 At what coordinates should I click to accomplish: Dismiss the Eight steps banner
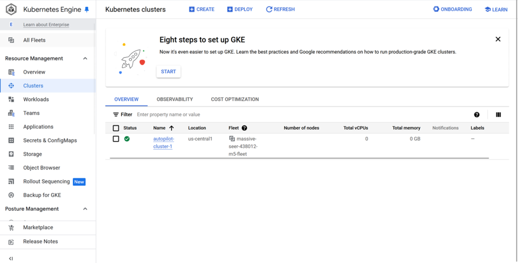[x=498, y=39]
